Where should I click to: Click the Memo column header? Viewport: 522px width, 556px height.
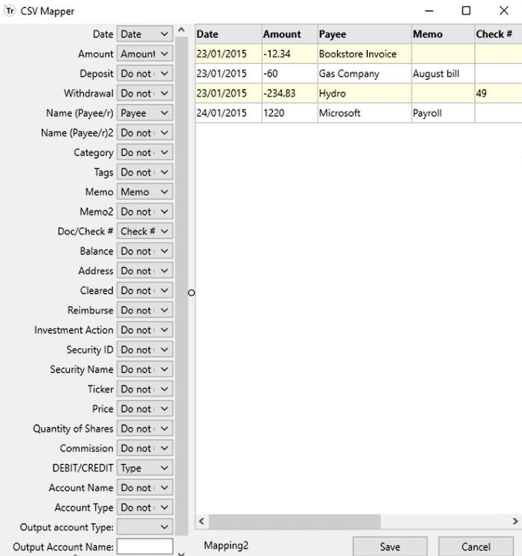(443, 34)
